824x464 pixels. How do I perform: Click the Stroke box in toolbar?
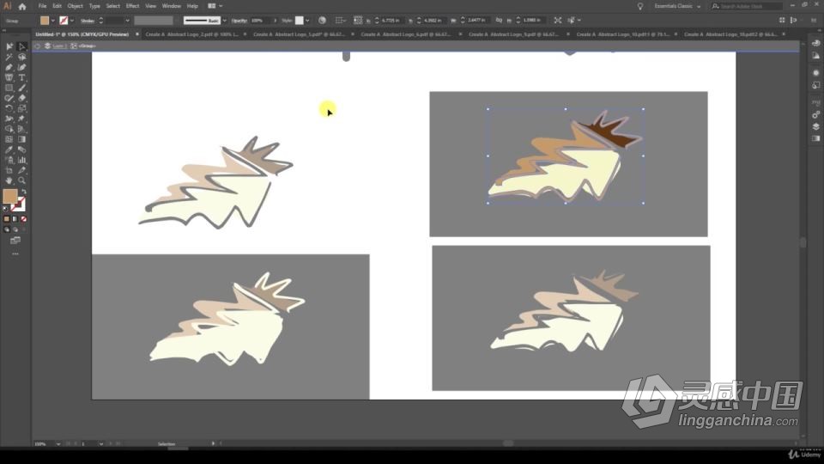(x=18, y=205)
